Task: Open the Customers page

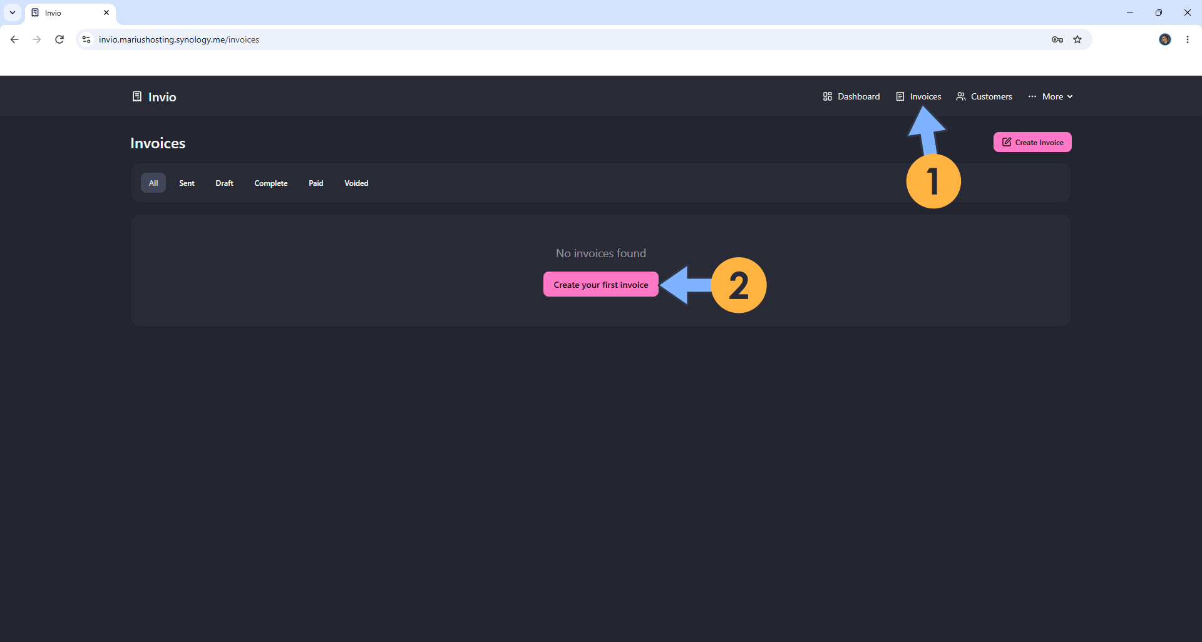Action: pyautogui.click(x=984, y=96)
